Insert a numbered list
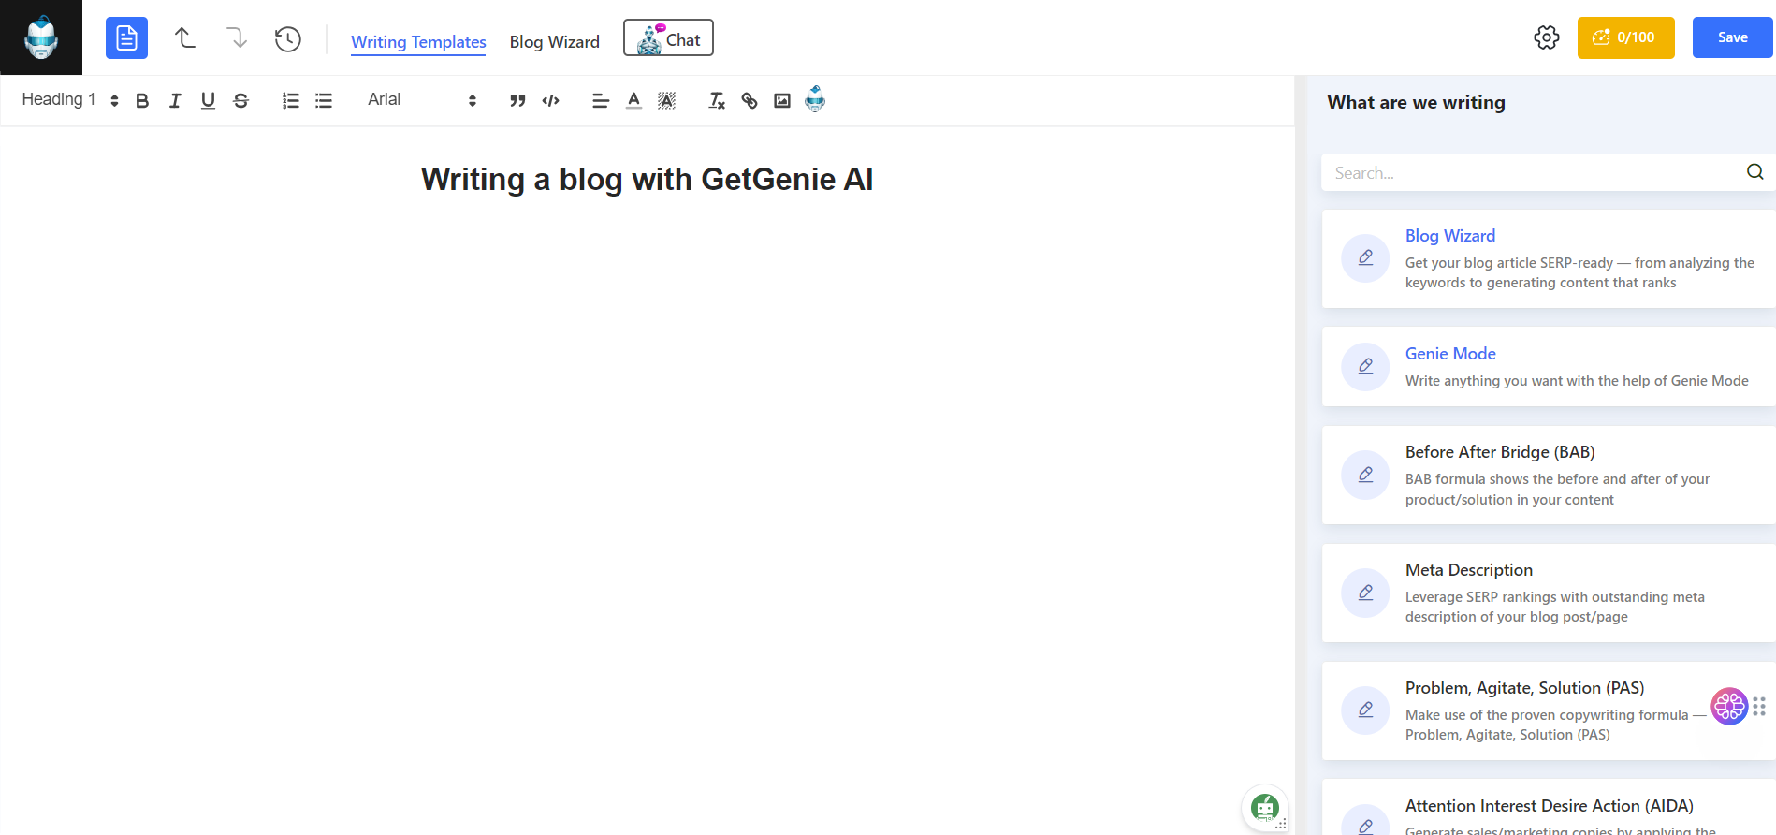The width and height of the screenshot is (1776, 835). [x=291, y=100]
